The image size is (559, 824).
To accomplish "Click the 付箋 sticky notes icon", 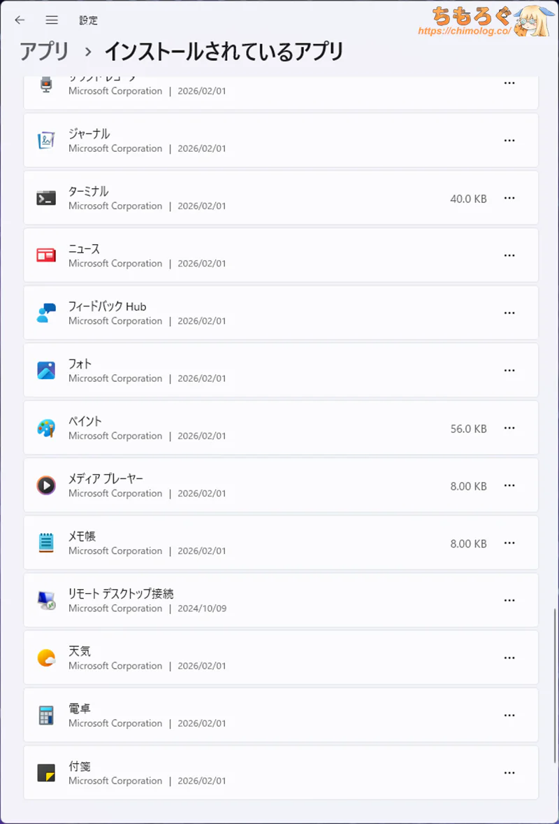I will click(46, 772).
